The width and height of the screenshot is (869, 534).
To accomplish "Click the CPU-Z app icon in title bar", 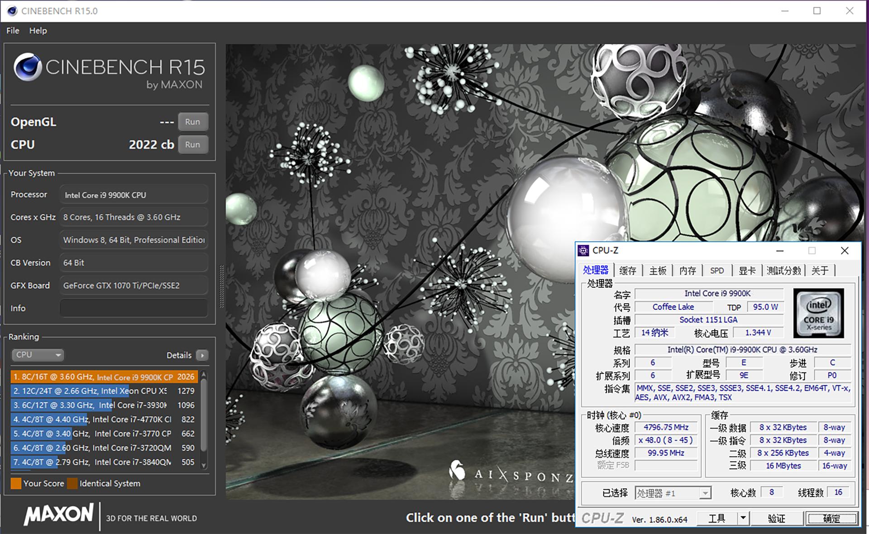I will (583, 251).
